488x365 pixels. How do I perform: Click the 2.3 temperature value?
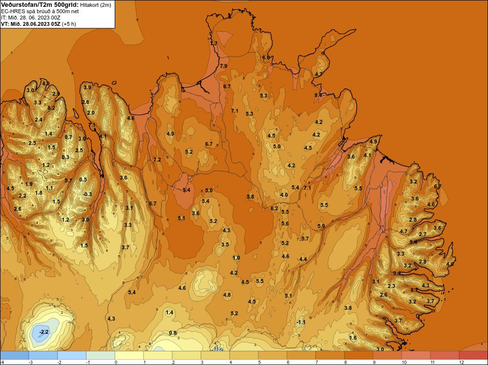[x=391, y=286]
